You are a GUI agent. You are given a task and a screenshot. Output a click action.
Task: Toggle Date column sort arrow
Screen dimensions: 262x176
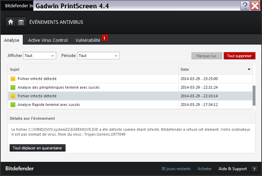(249, 69)
